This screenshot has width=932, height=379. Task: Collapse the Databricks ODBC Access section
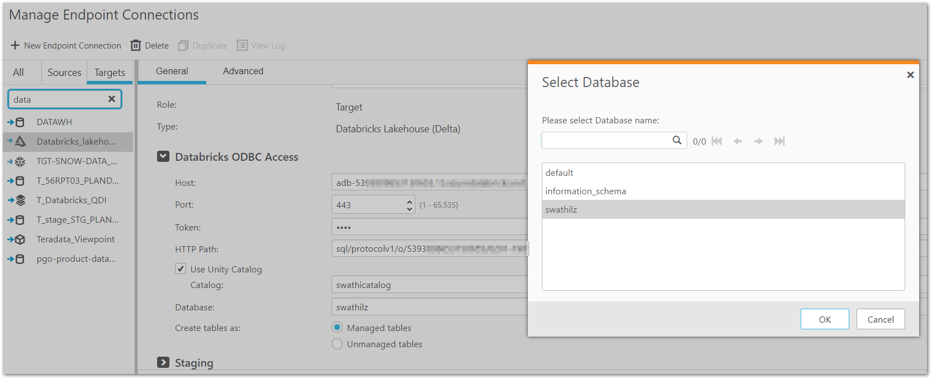163,157
